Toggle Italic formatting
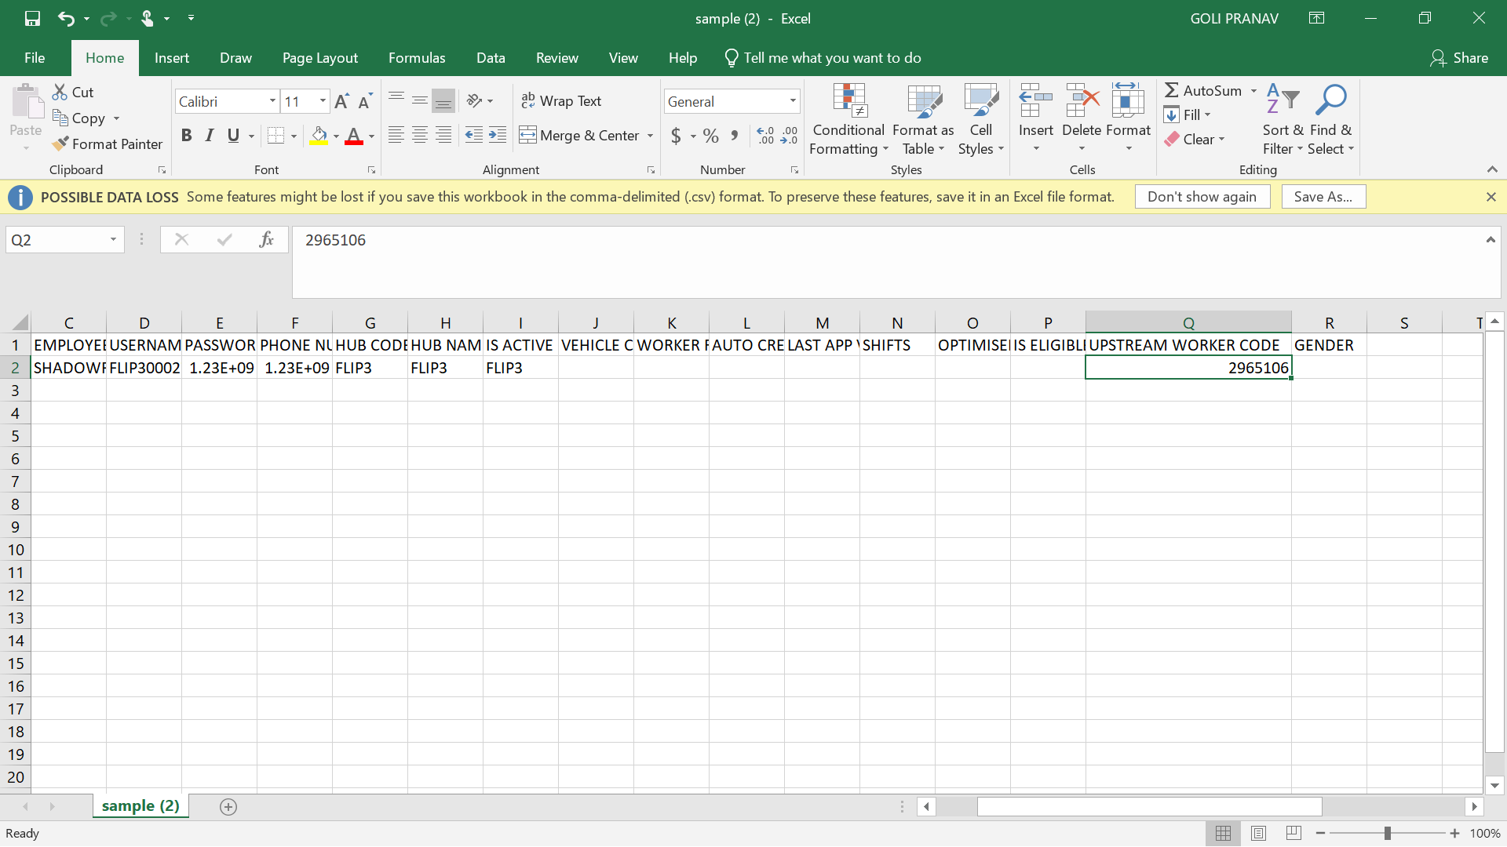 (209, 135)
